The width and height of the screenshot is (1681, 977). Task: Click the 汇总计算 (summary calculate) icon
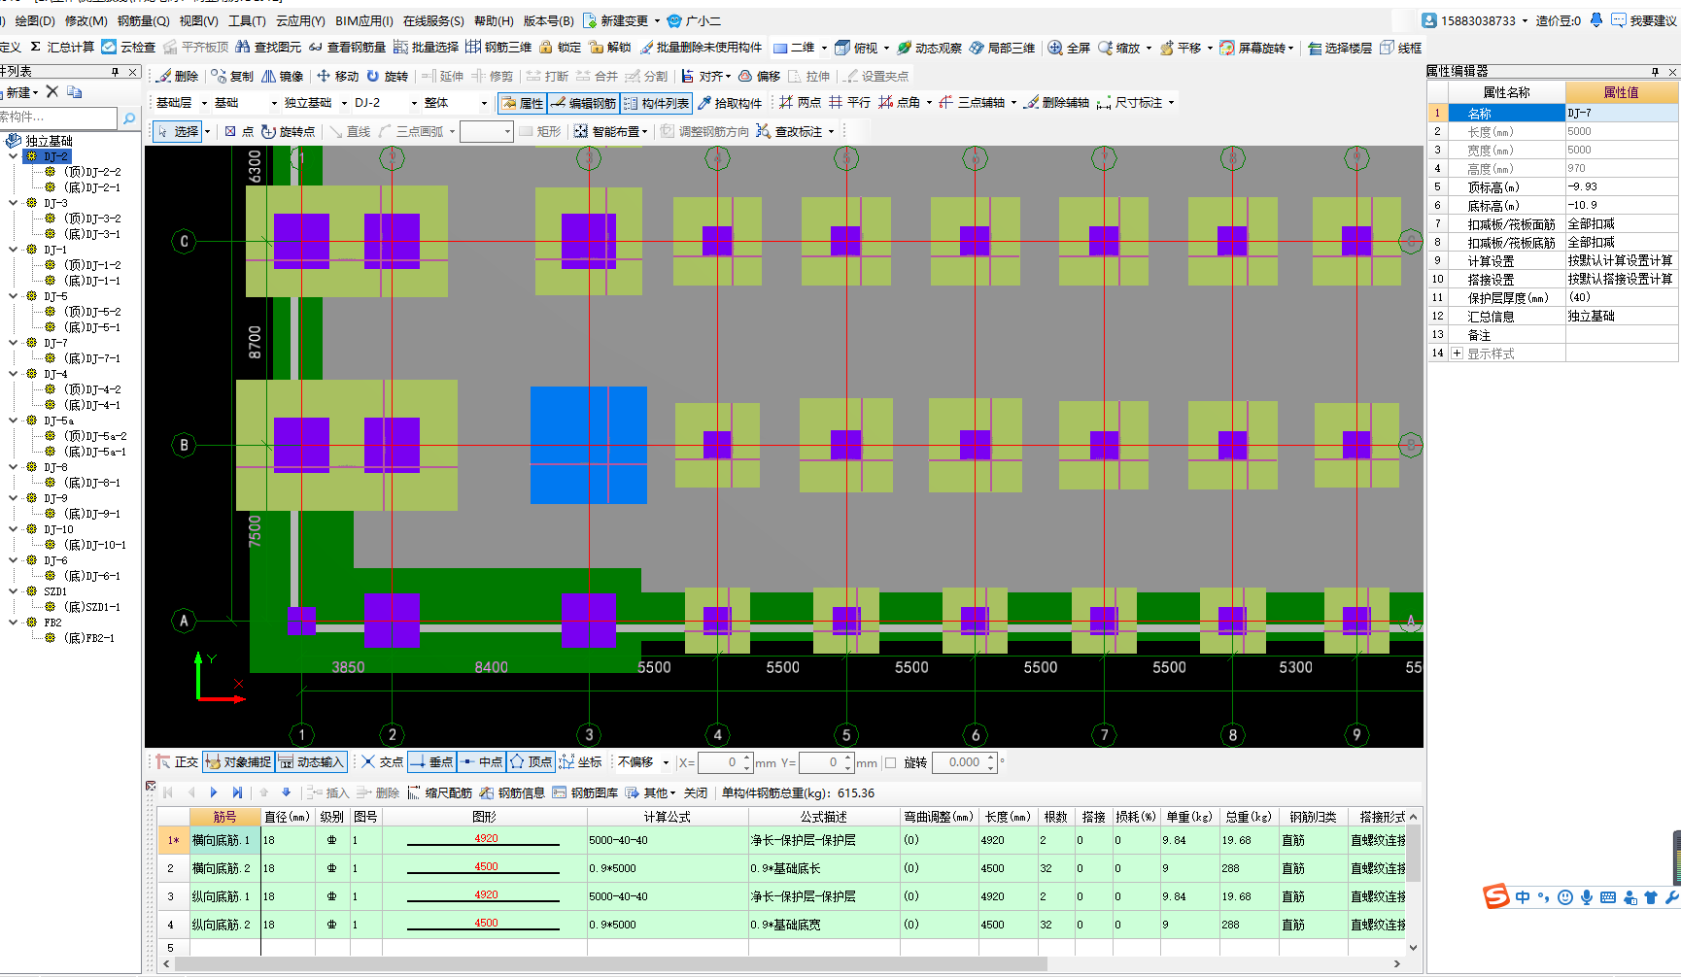tap(62, 47)
